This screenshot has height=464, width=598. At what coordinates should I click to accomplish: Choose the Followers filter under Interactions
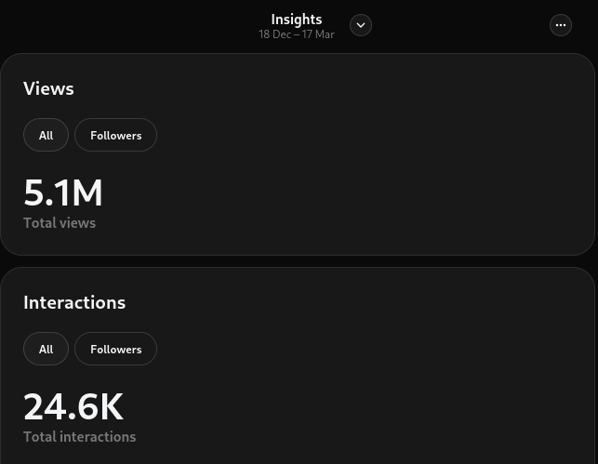[x=115, y=349]
